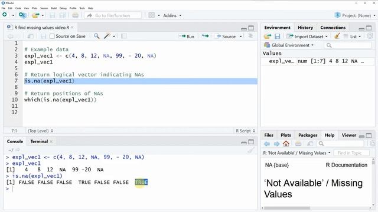Click the Load Workspace folder icon

(x=268, y=37)
